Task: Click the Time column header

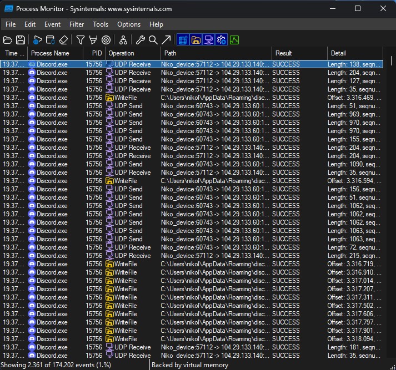Action: click(14, 53)
